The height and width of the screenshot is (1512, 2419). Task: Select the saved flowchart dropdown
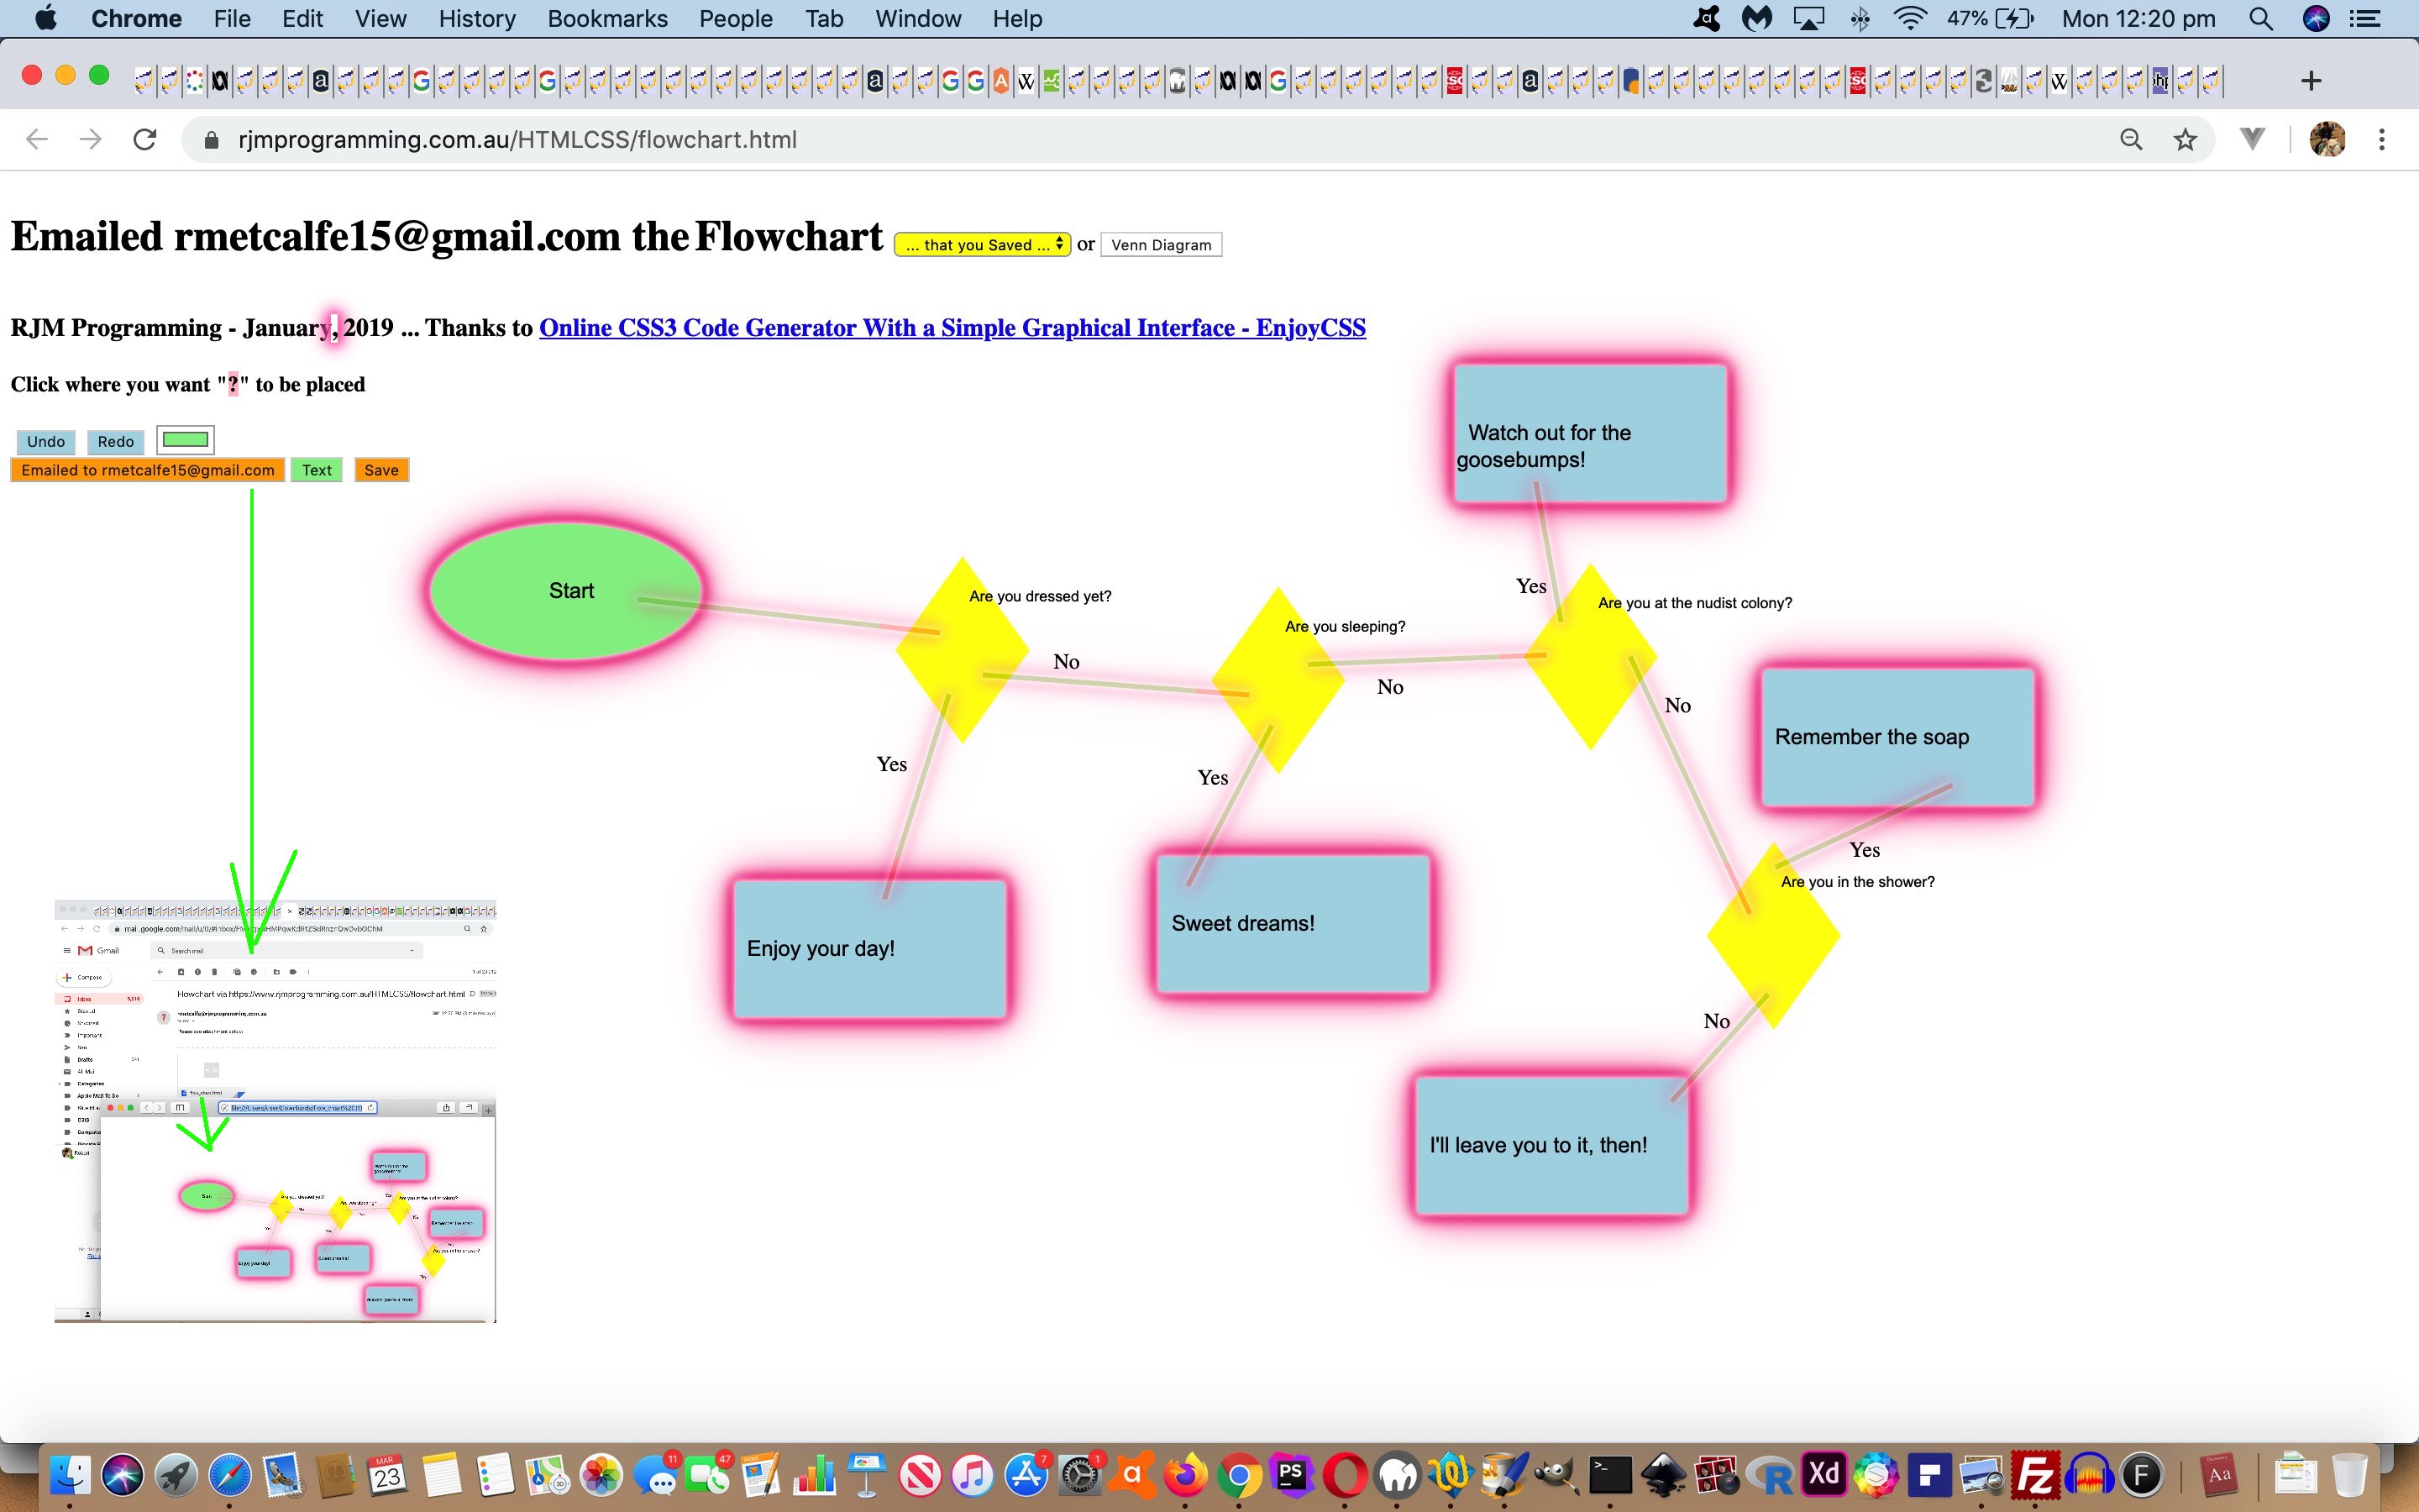click(x=979, y=244)
